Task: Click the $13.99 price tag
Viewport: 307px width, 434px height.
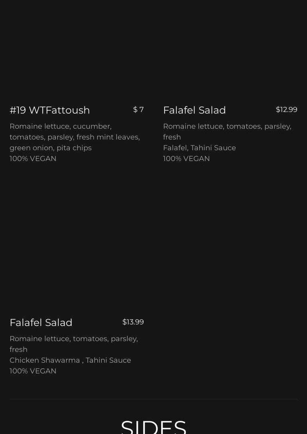Action: tap(133, 322)
